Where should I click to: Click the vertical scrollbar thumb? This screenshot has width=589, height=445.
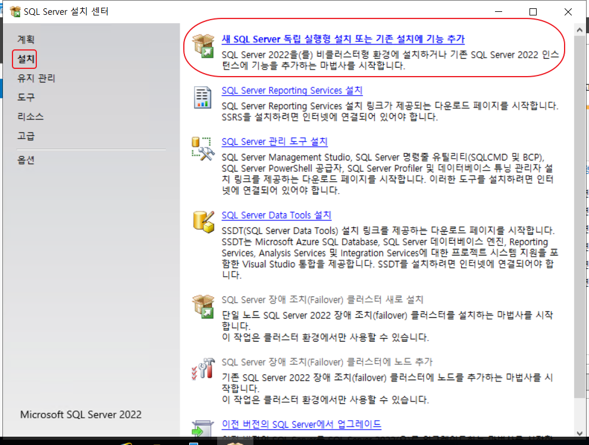[x=579, y=217]
